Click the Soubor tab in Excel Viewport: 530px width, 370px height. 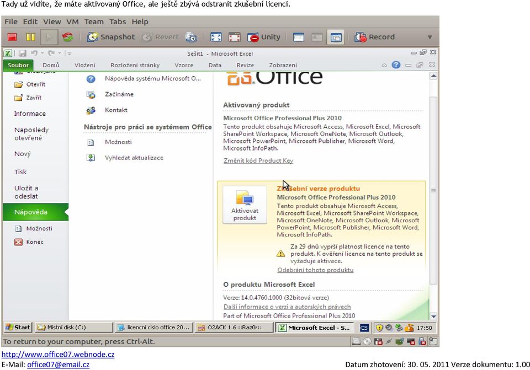(18, 65)
